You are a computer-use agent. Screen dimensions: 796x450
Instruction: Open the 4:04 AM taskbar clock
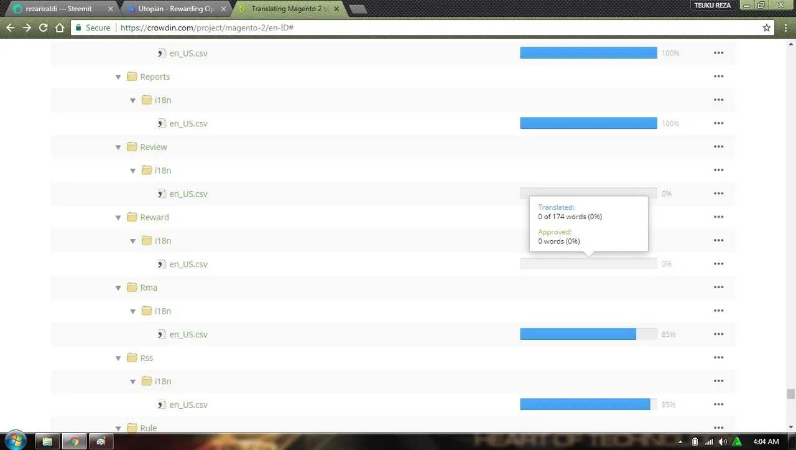pos(766,442)
